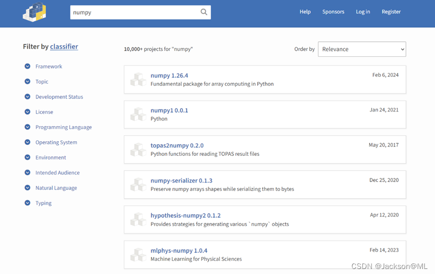Click the package icon beside numpy 1.26.4
The width and height of the screenshot is (435, 274).
(x=138, y=79)
